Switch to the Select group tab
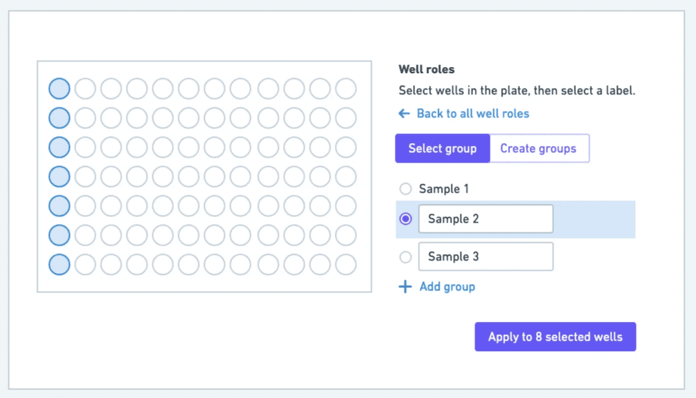Screen dimensions: 696x398 click(x=442, y=149)
